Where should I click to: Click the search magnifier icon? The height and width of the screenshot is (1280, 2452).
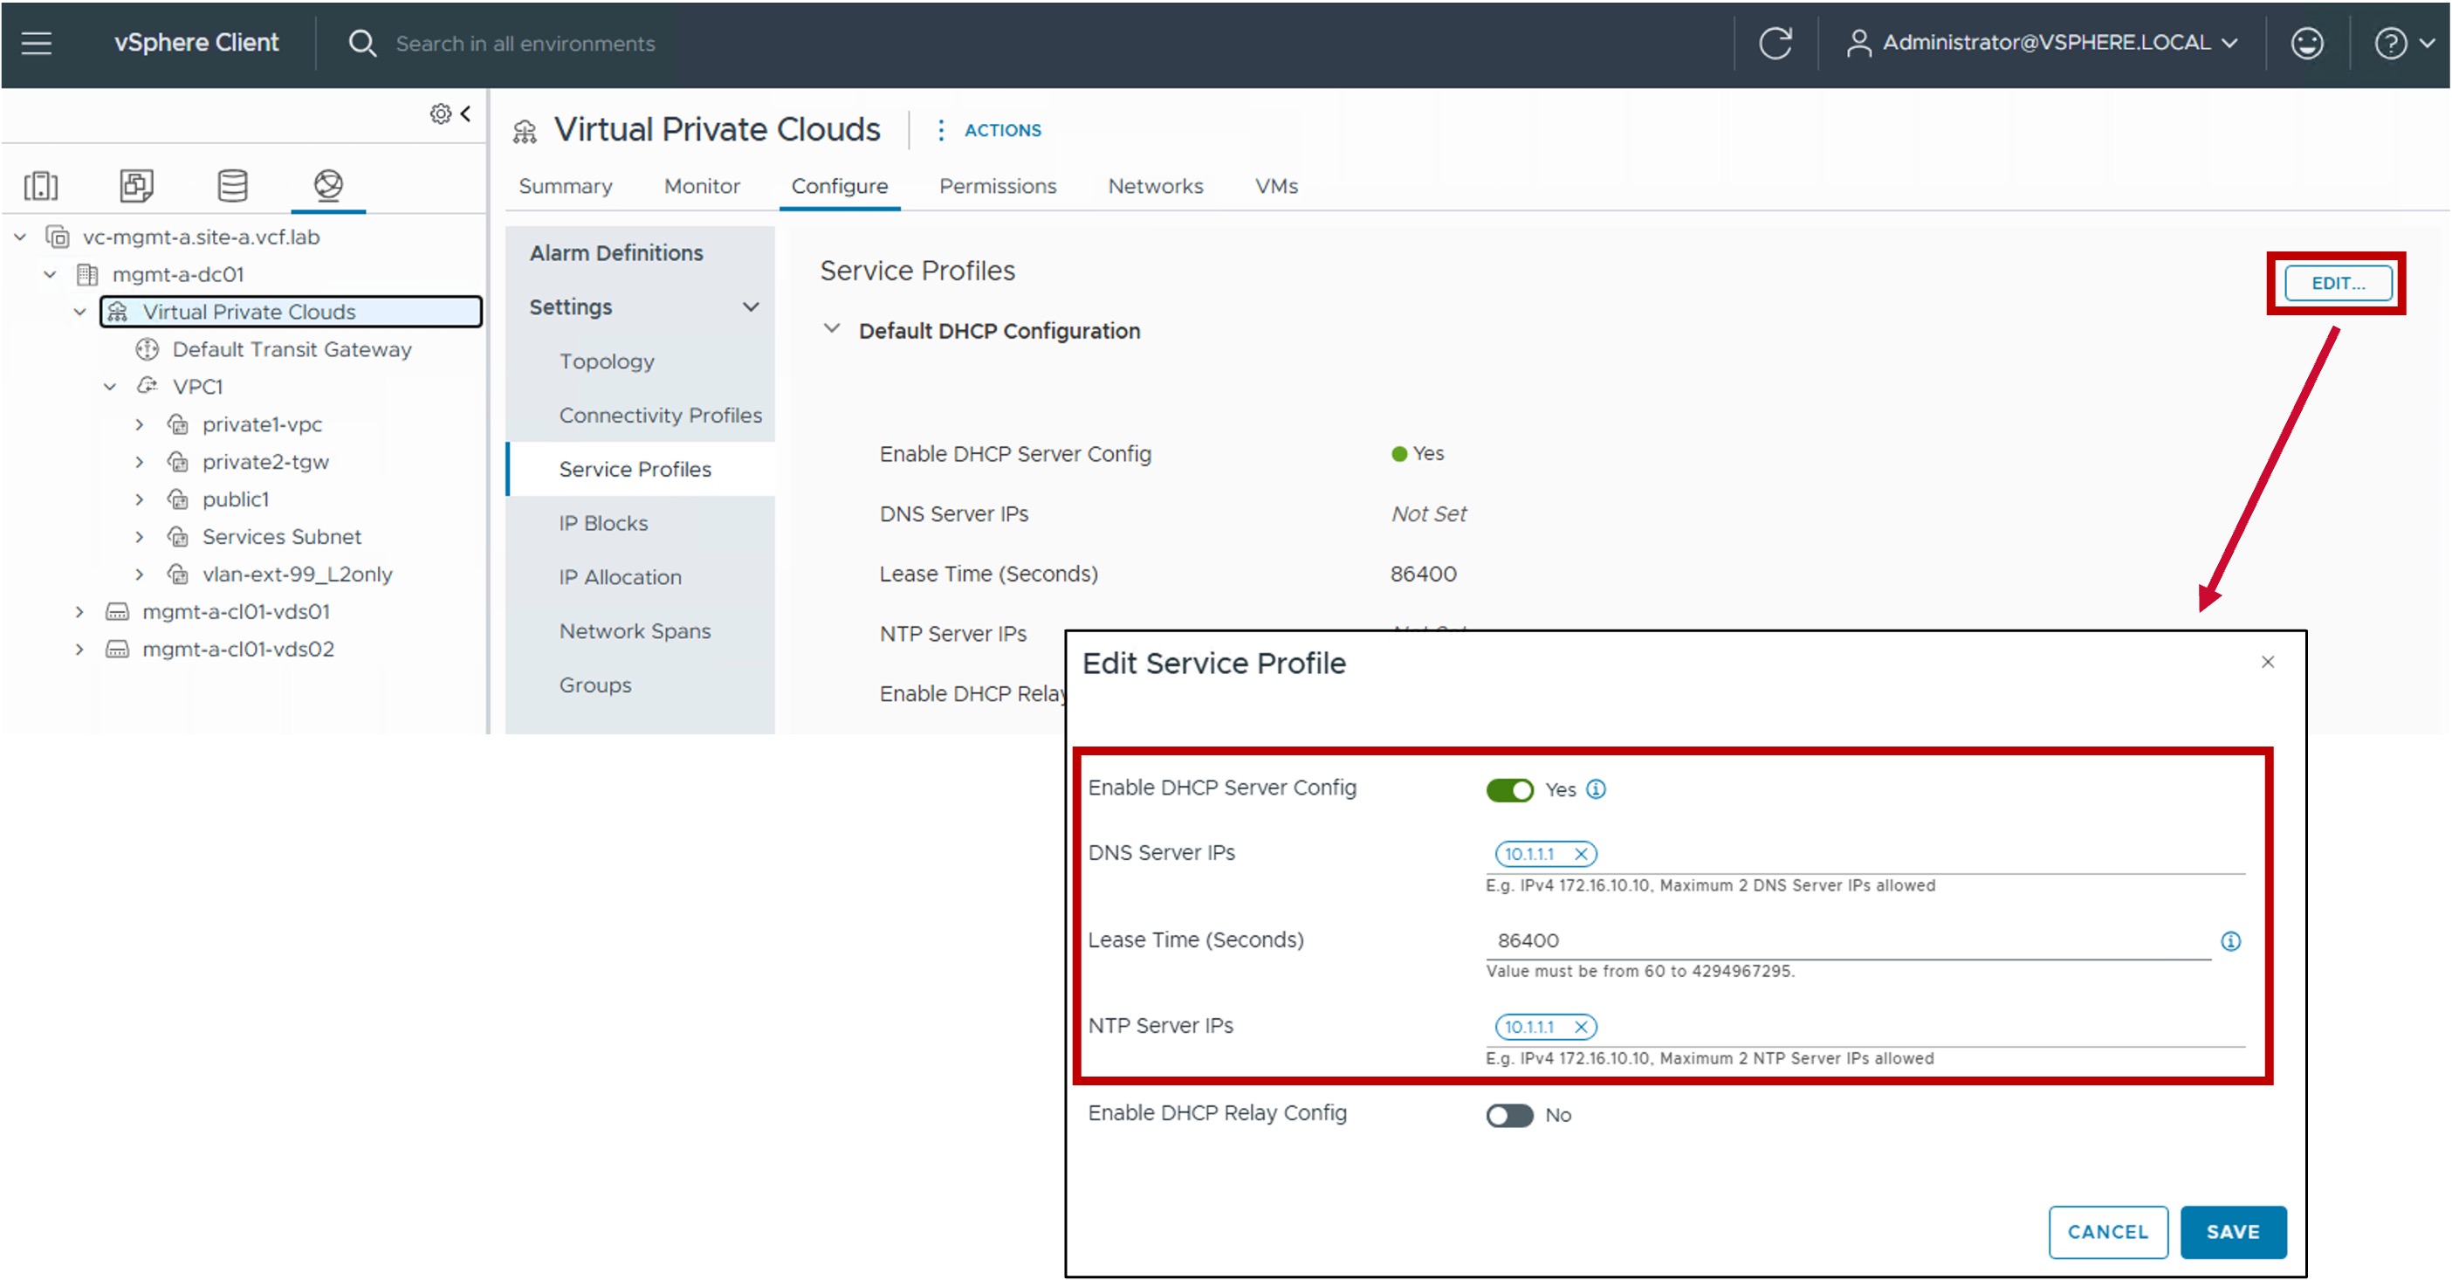361,43
